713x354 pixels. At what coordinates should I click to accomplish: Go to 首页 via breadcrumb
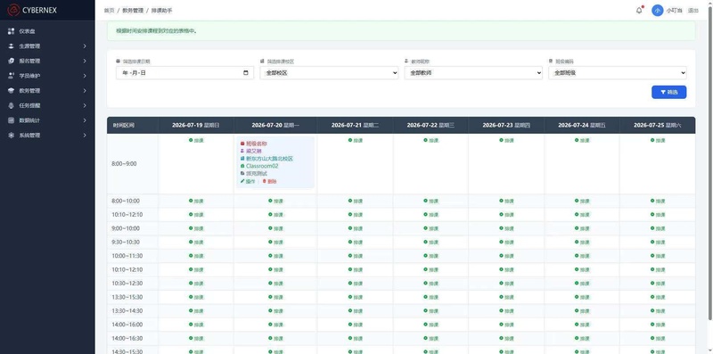coord(109,11)
